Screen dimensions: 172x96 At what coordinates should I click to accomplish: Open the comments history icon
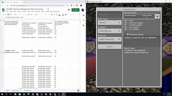tap(69, 10)
